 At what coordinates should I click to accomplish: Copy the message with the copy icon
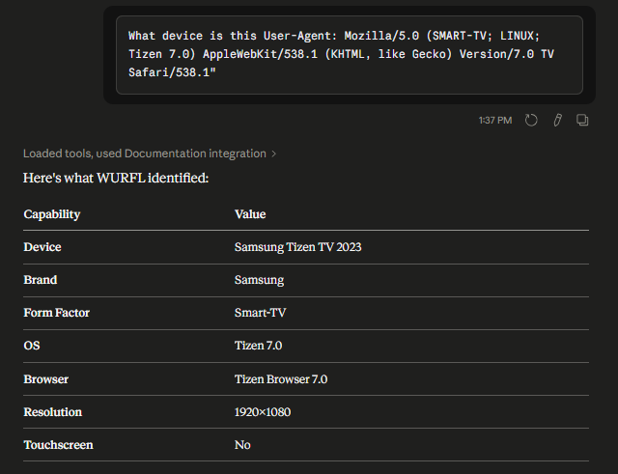pyautogui.click(x=582, y=120)
